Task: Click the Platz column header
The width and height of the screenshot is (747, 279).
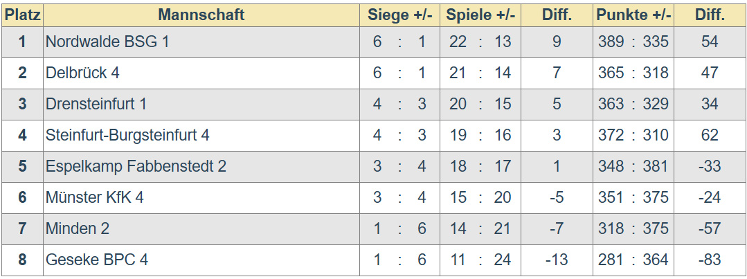Action: [22, 15]
